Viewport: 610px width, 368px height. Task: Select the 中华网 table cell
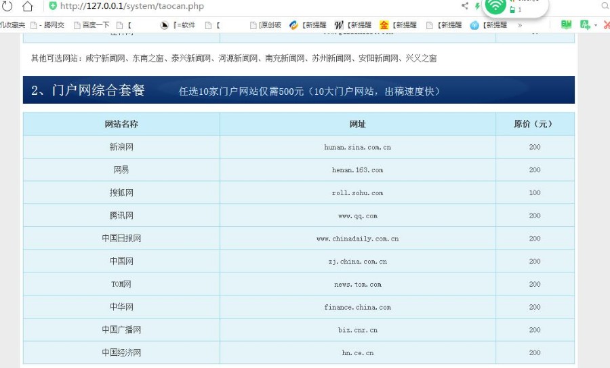pyautogui.click(x=121, y=307)
